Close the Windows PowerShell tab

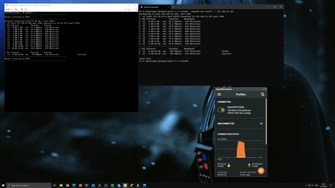168,7
